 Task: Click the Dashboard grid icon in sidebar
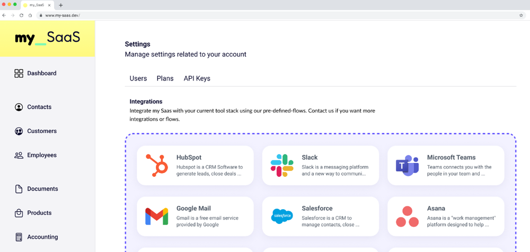(19, 73)
